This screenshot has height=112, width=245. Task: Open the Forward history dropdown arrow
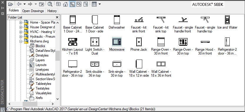tap(36, 4)
